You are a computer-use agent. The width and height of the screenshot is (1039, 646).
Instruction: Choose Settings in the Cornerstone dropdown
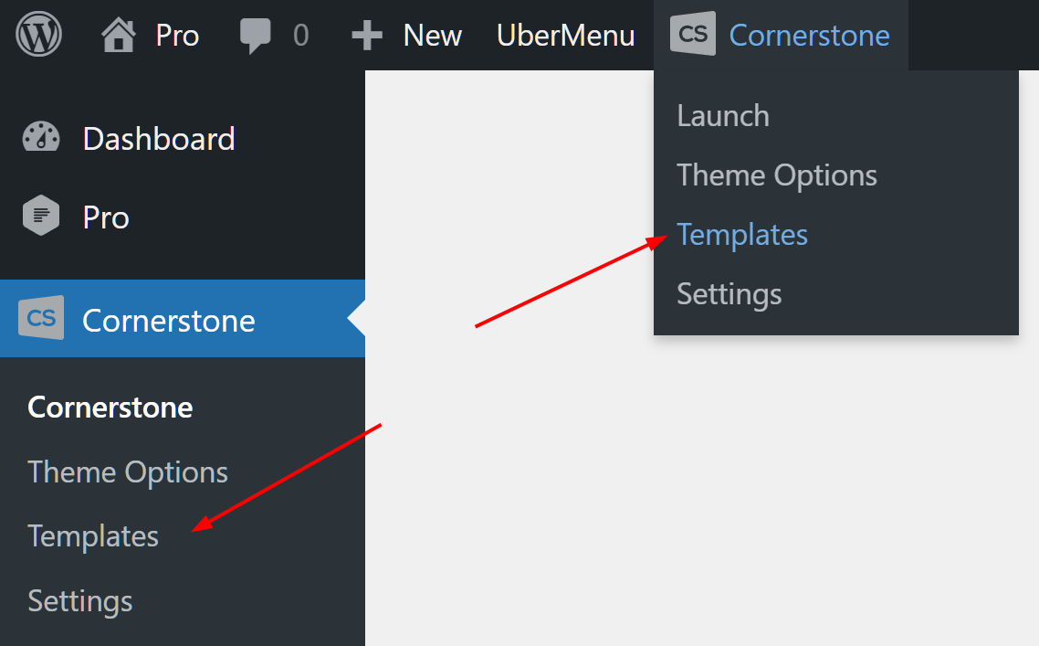point(729,293)
